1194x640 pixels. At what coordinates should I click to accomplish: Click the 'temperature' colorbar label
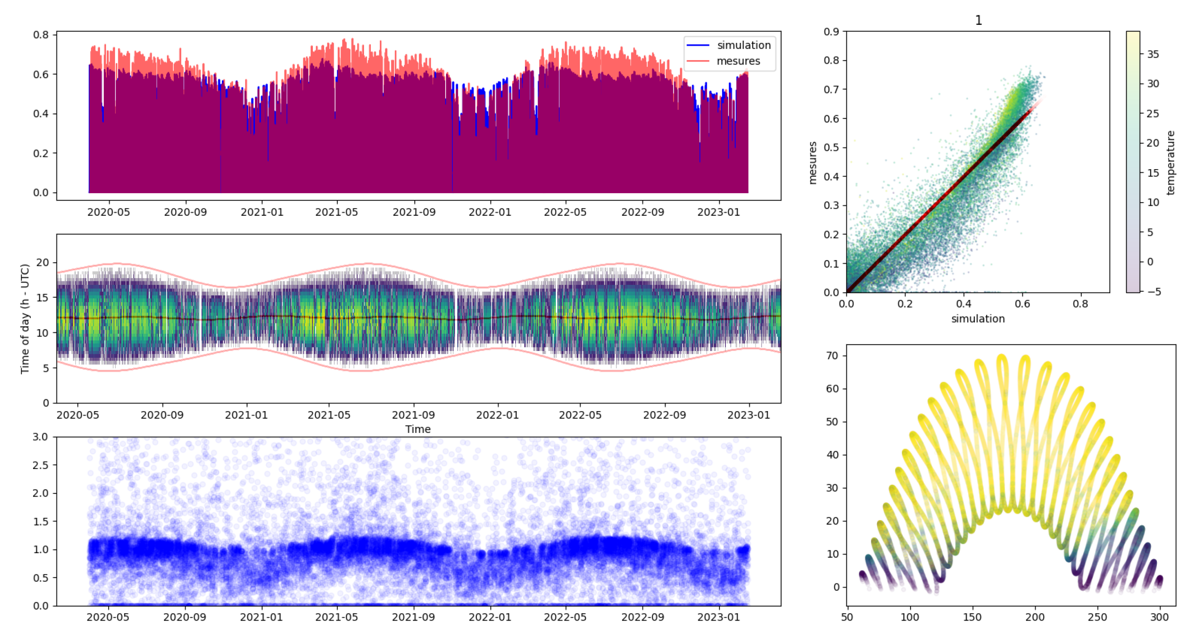coord(1170,162)
